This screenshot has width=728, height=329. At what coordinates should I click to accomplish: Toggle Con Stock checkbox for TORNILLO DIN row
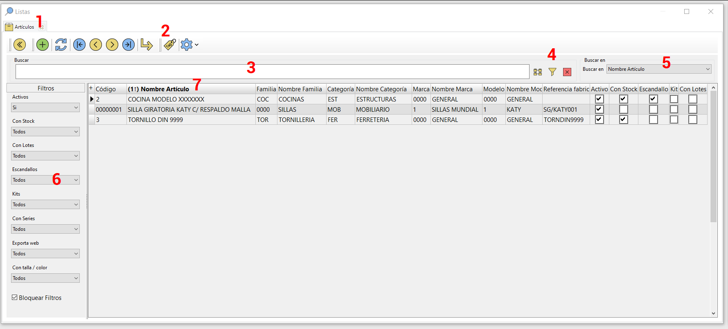coord(624,119)
